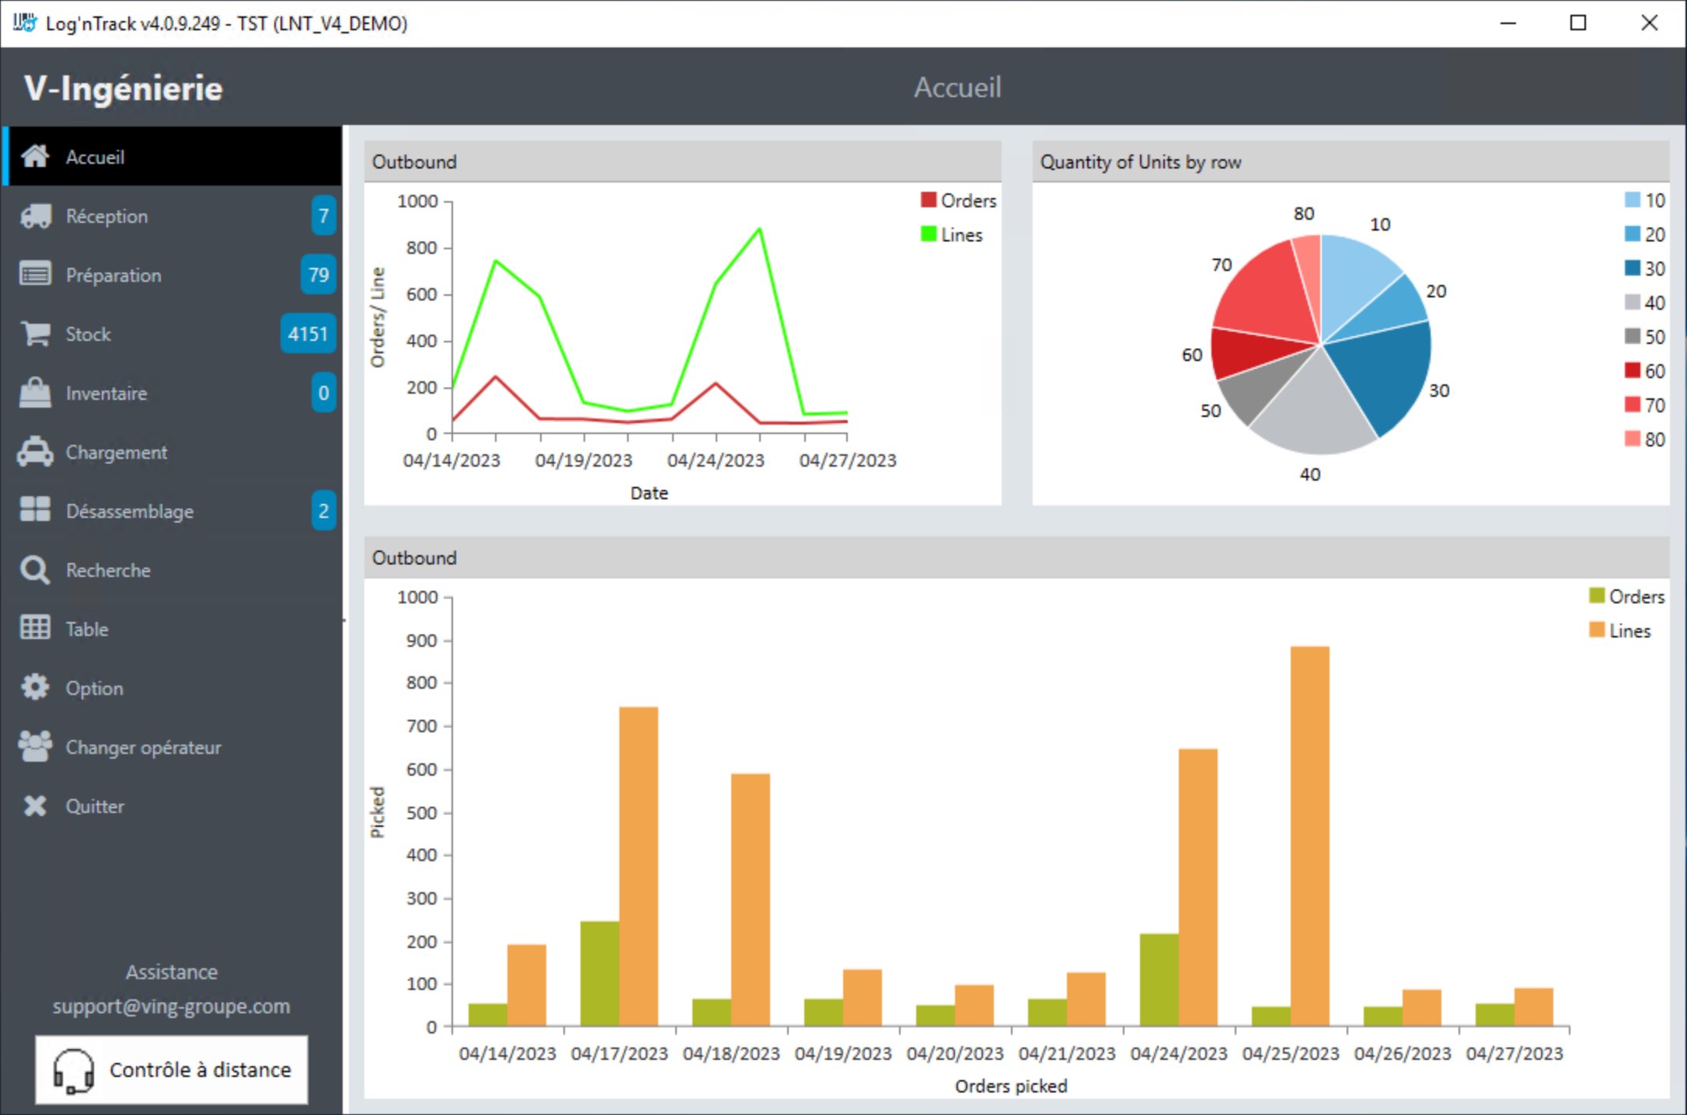Click the support@ving-groupe.com email link
The width and height of the screenshot is (1687, 1115).
coord(171,1006)
